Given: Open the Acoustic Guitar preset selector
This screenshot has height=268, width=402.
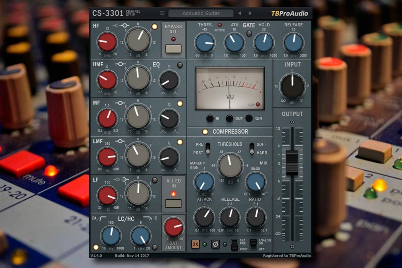Looking at the screenshot, I should (201, 13).
